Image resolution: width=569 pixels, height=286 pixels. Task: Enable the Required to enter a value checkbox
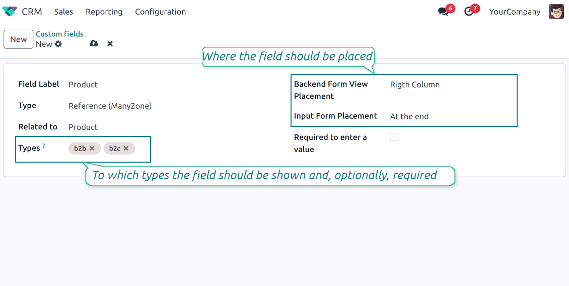394,137
